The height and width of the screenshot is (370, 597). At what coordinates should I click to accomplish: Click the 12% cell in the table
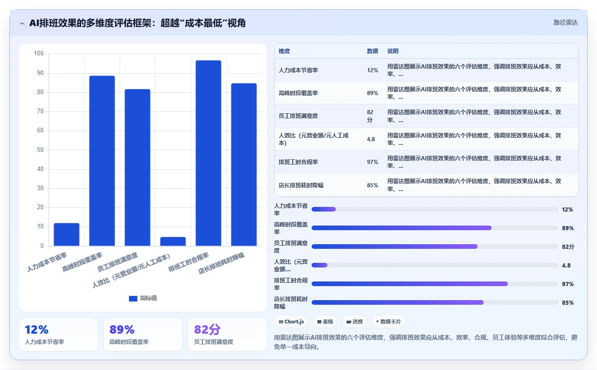[373, 70]
